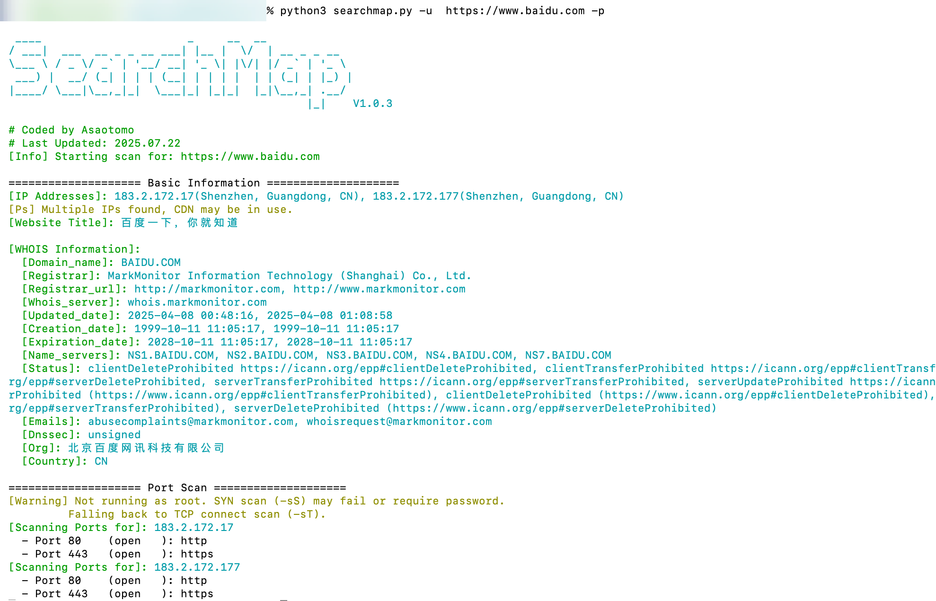
Task: Click the whoisrequest@markmonitor.com email address
Action: click(399, 422)
